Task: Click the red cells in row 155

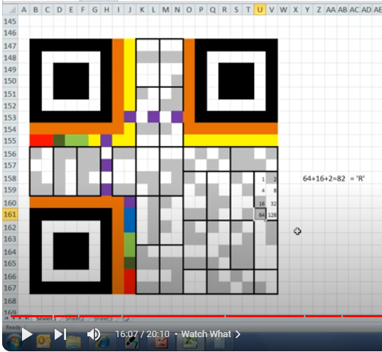Action: click(x=41, y=141)
